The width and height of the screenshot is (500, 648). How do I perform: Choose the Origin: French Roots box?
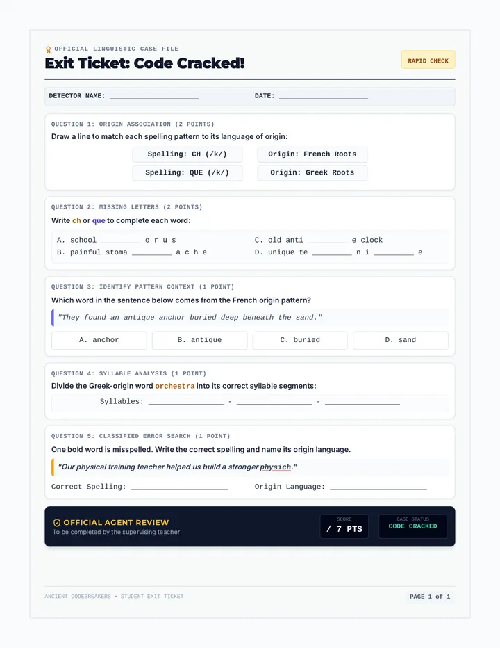(312, 154)
